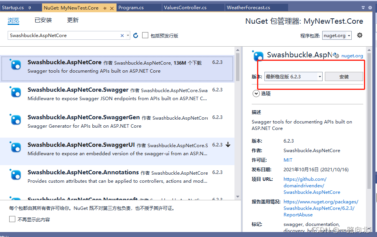The width and height of the screenshot is (377, 237).
Task: Click the Annotations package icon
Action: coord(15,175)
